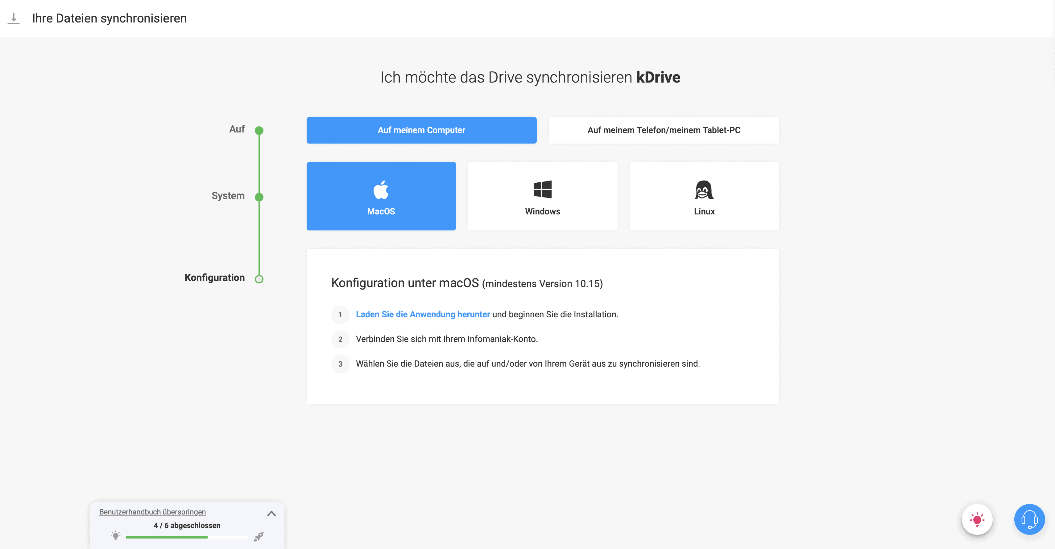
Task: Click the 4 / 6 abgeschlossen text
Action: [187, 525]
